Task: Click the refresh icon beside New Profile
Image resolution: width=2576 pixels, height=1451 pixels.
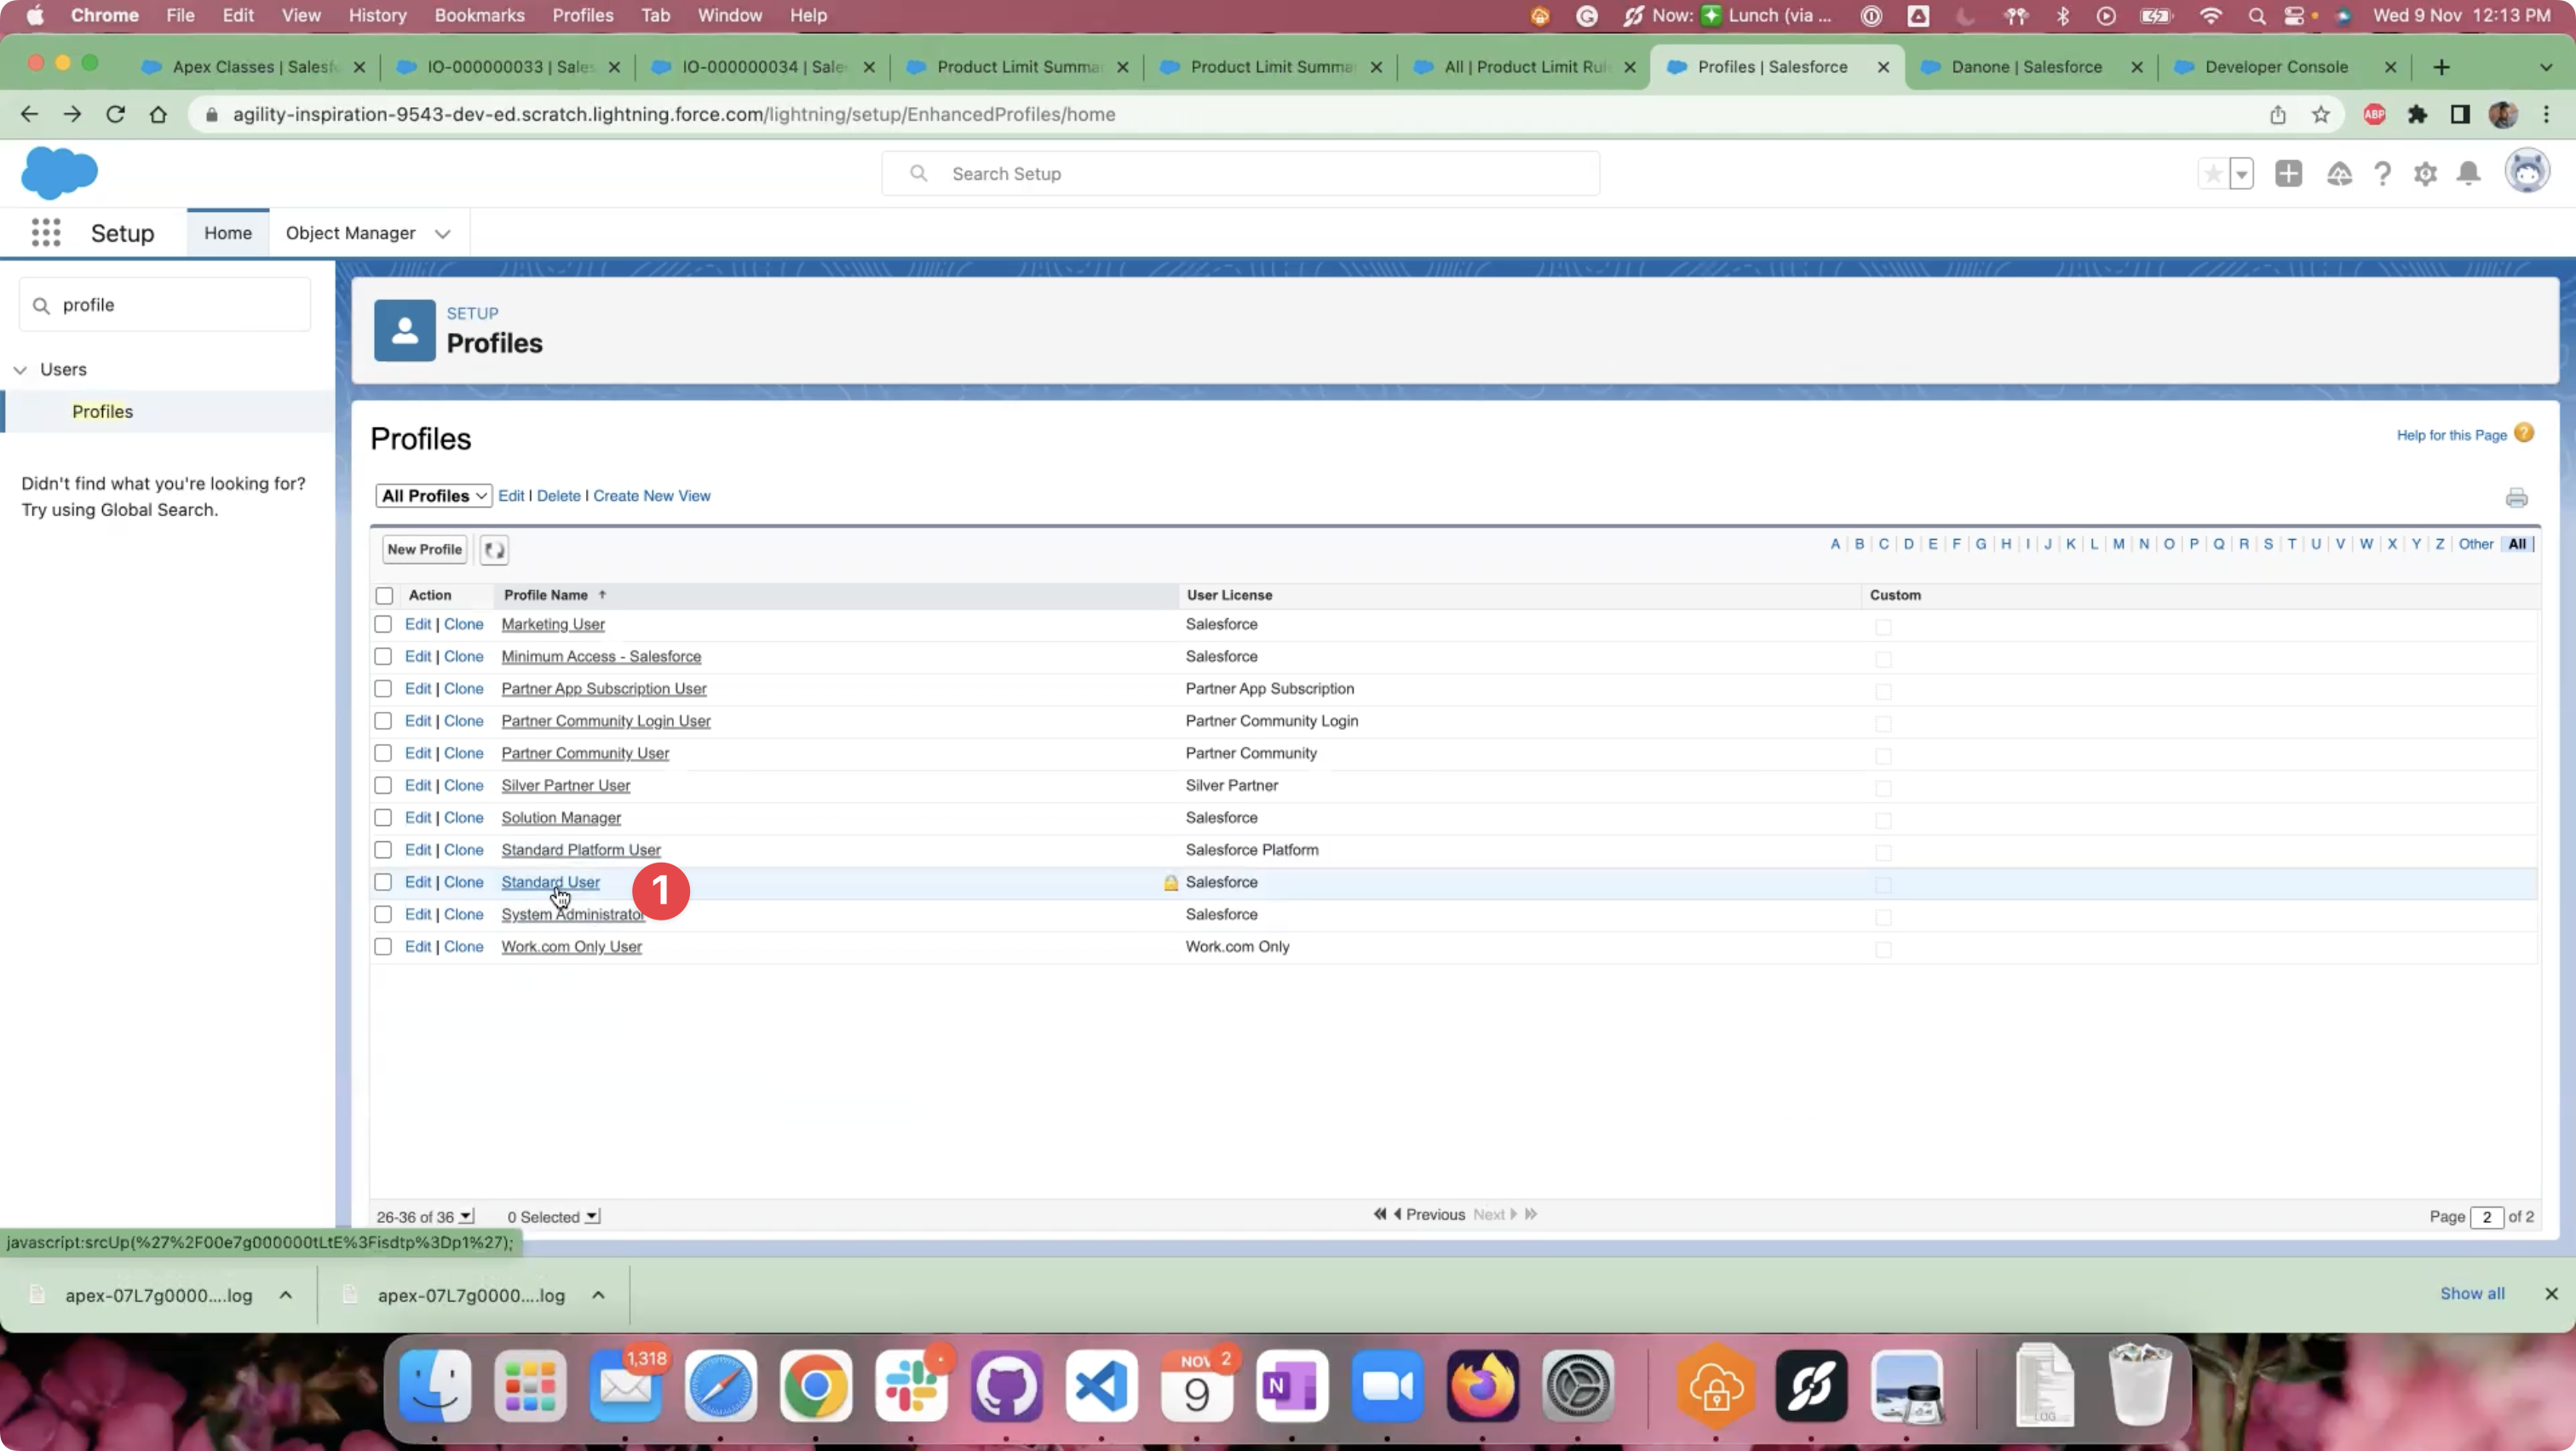Action: tap(494, 549)
